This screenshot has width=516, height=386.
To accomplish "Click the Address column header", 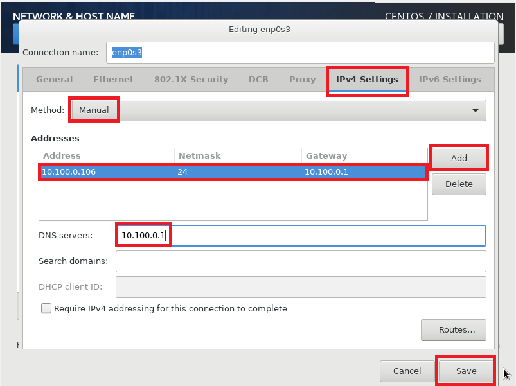I will click(x=107, y=156).
